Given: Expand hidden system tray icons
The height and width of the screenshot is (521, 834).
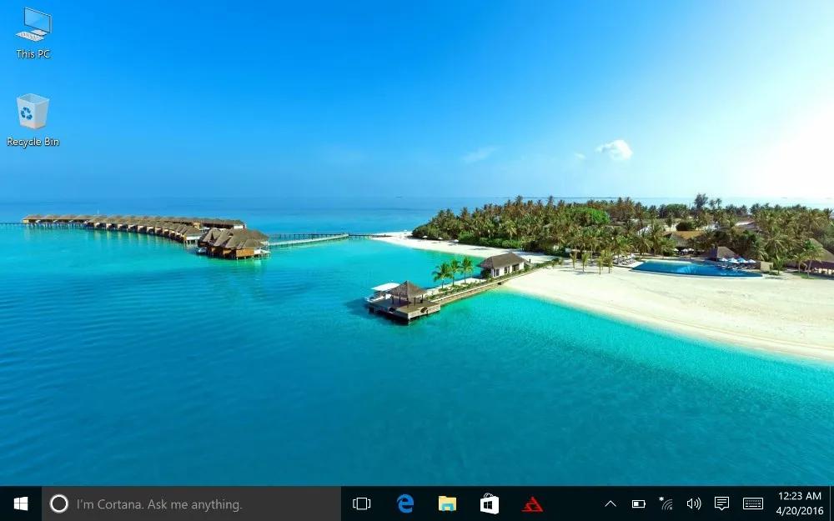Looking at the screenshot, I should [610, 503].
